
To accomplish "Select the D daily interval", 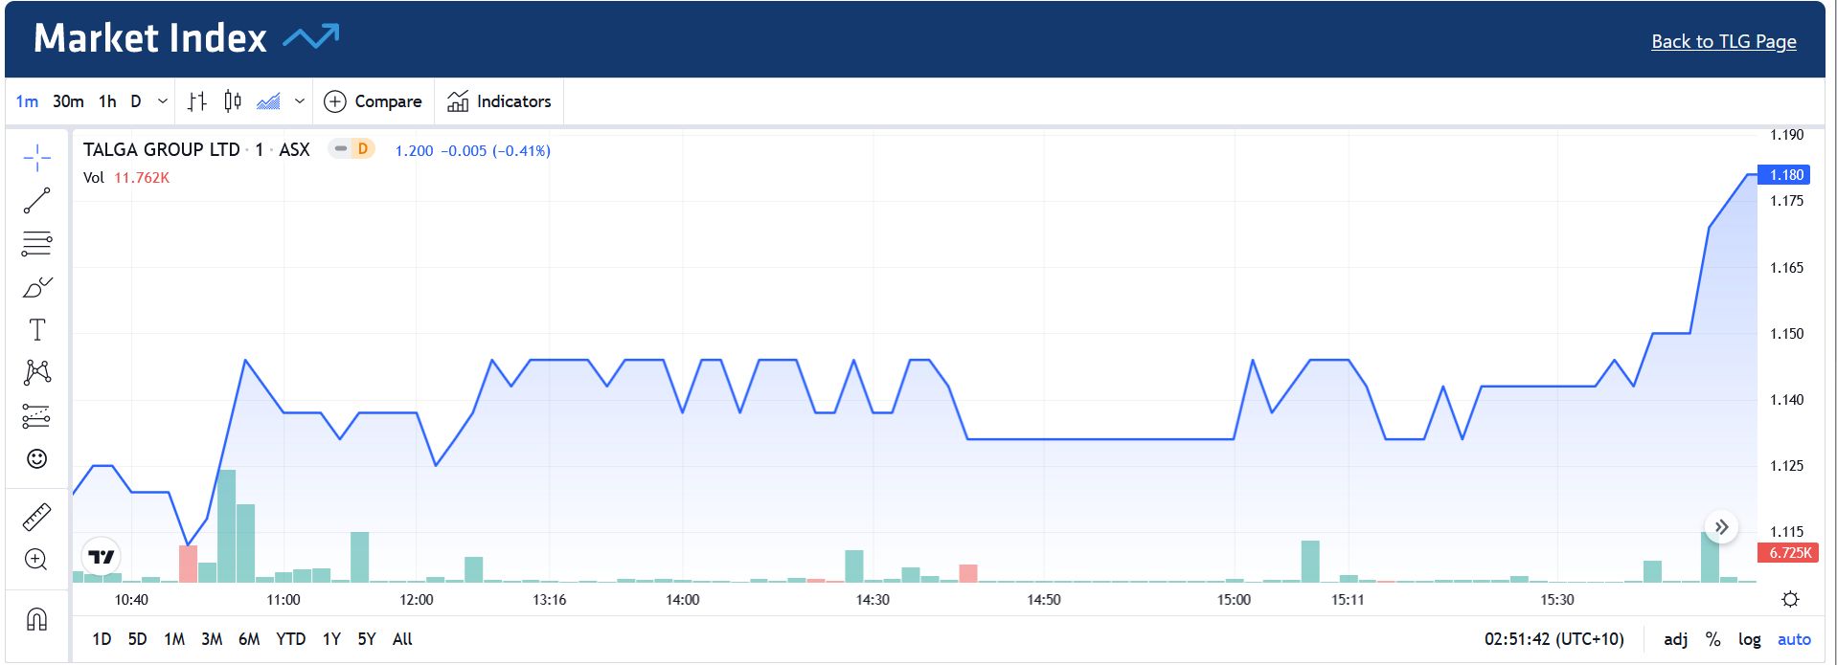I will click(x=136, y=101).
